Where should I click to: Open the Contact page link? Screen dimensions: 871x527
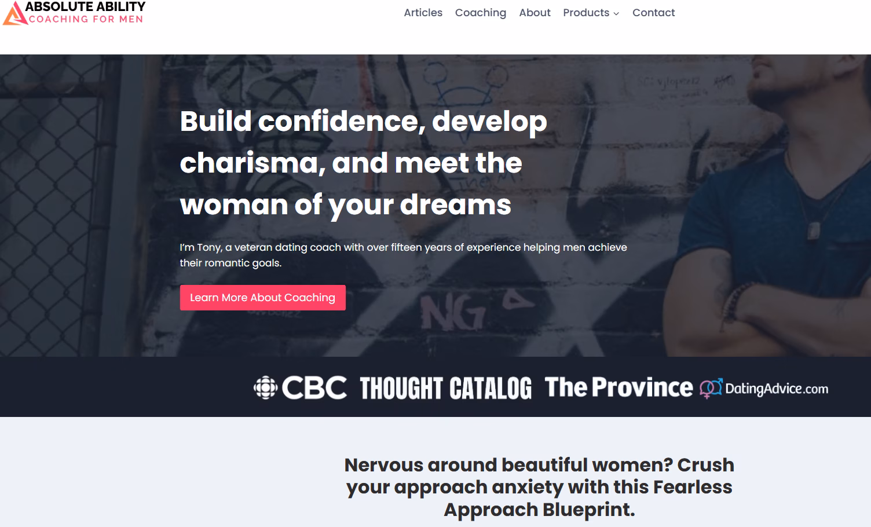(653, 13)
